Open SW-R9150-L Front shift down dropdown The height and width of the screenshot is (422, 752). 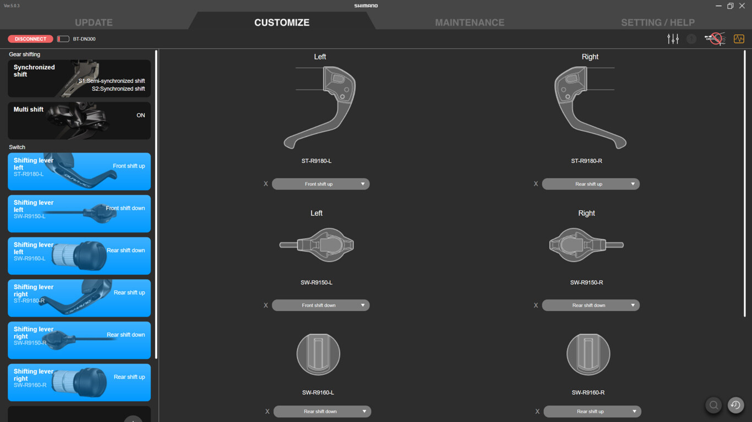320,306
